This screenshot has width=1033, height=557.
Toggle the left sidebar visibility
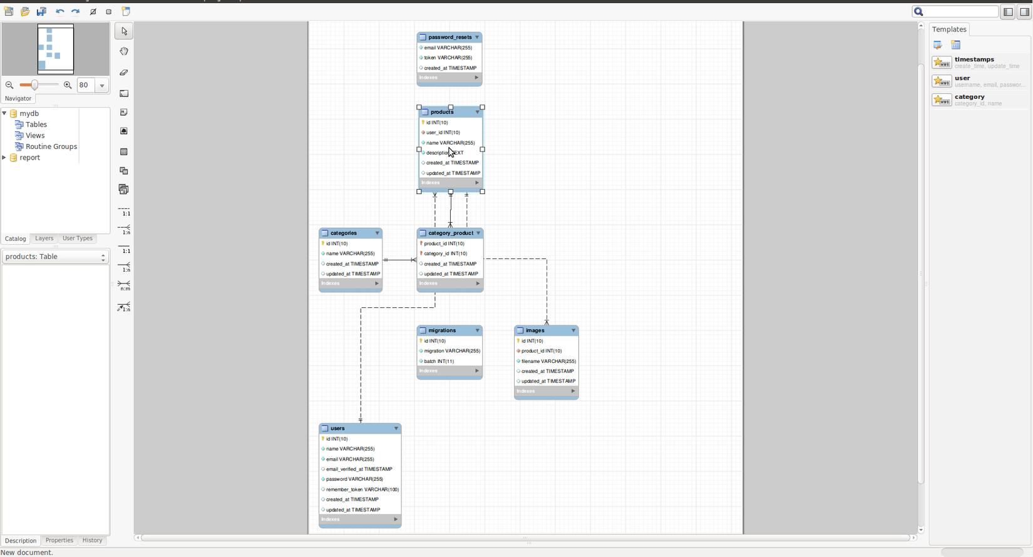click(1008, 11)
